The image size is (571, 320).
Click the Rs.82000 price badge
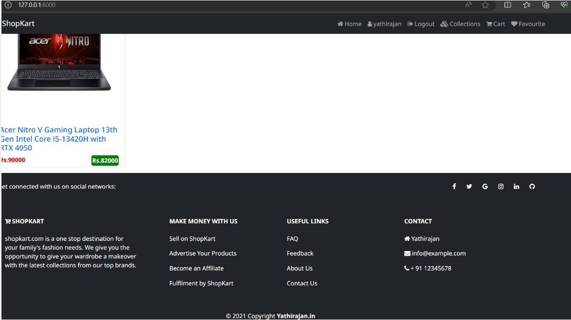coord(105,160)
